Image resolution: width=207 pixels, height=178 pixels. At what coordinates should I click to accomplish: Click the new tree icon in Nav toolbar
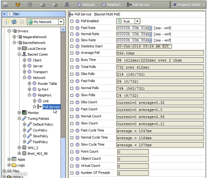pyautogui.click(x=6, y=22)
